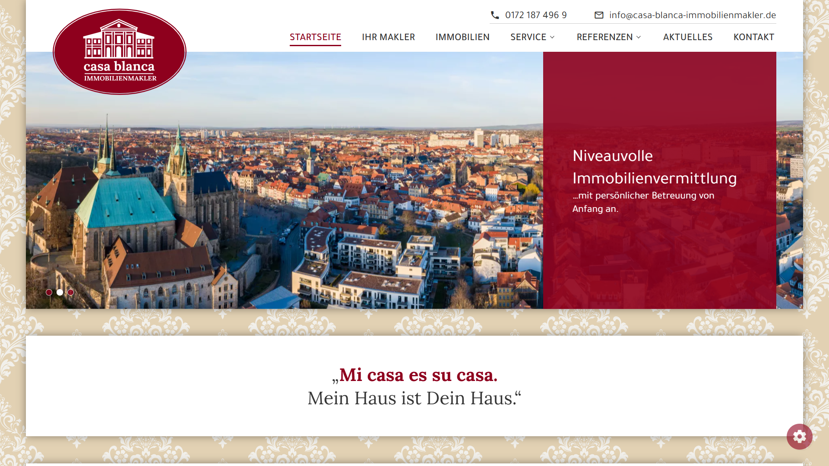Expand the Referenzen submenu chevron
Image resolution: width=829 pixels, height=466 pixels.
click(x=639, y=37)
